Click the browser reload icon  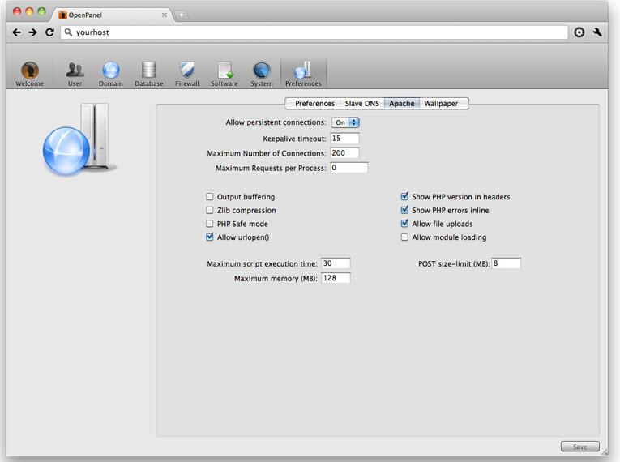(x=49, y=32)
